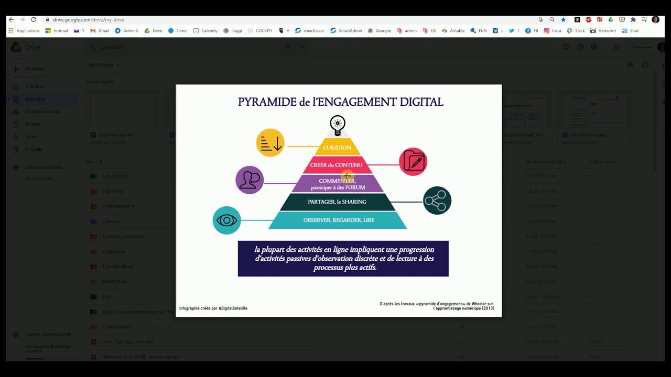Open the Drive bookmark in bookmarks bar
This screenshot has height=377, width=671.
154,31
